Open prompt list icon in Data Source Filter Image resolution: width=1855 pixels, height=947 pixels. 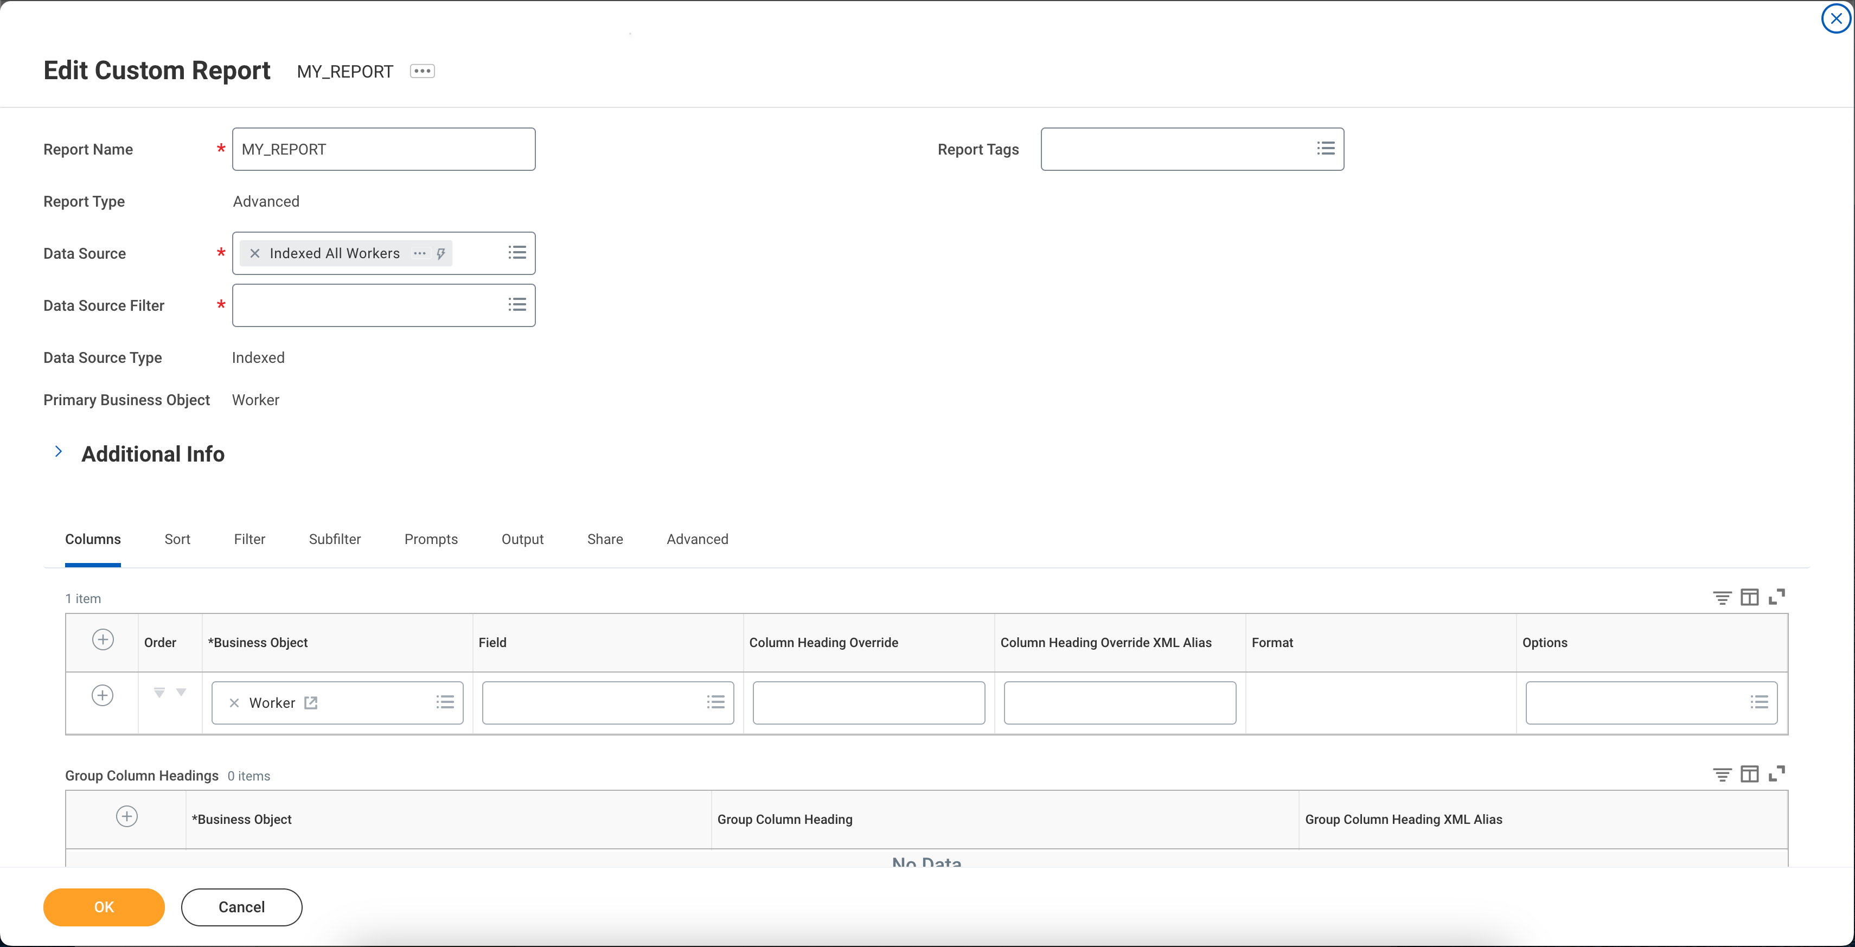516,305
